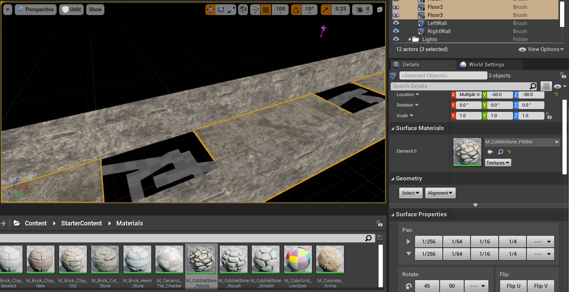
Task: Rotate surface texture by 90
Action: 452,286
